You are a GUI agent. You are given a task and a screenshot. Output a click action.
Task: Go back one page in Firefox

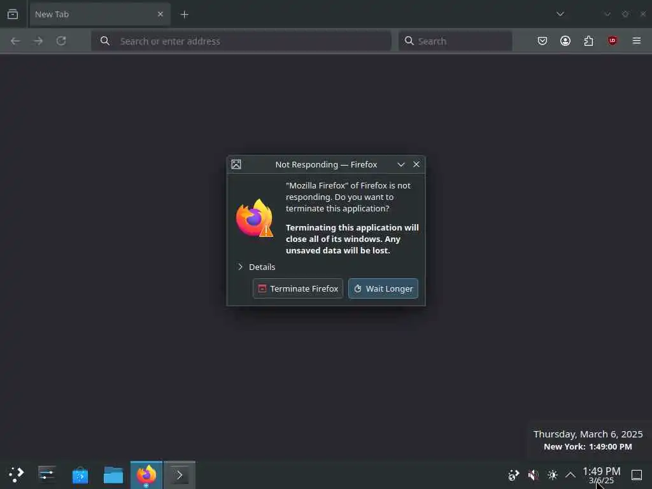click(15, 41)
